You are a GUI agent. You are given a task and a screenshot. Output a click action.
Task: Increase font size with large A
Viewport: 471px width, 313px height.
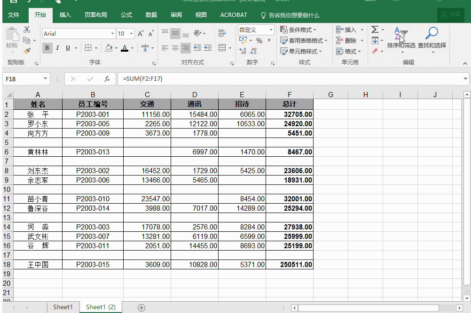[x=140, y=34]
